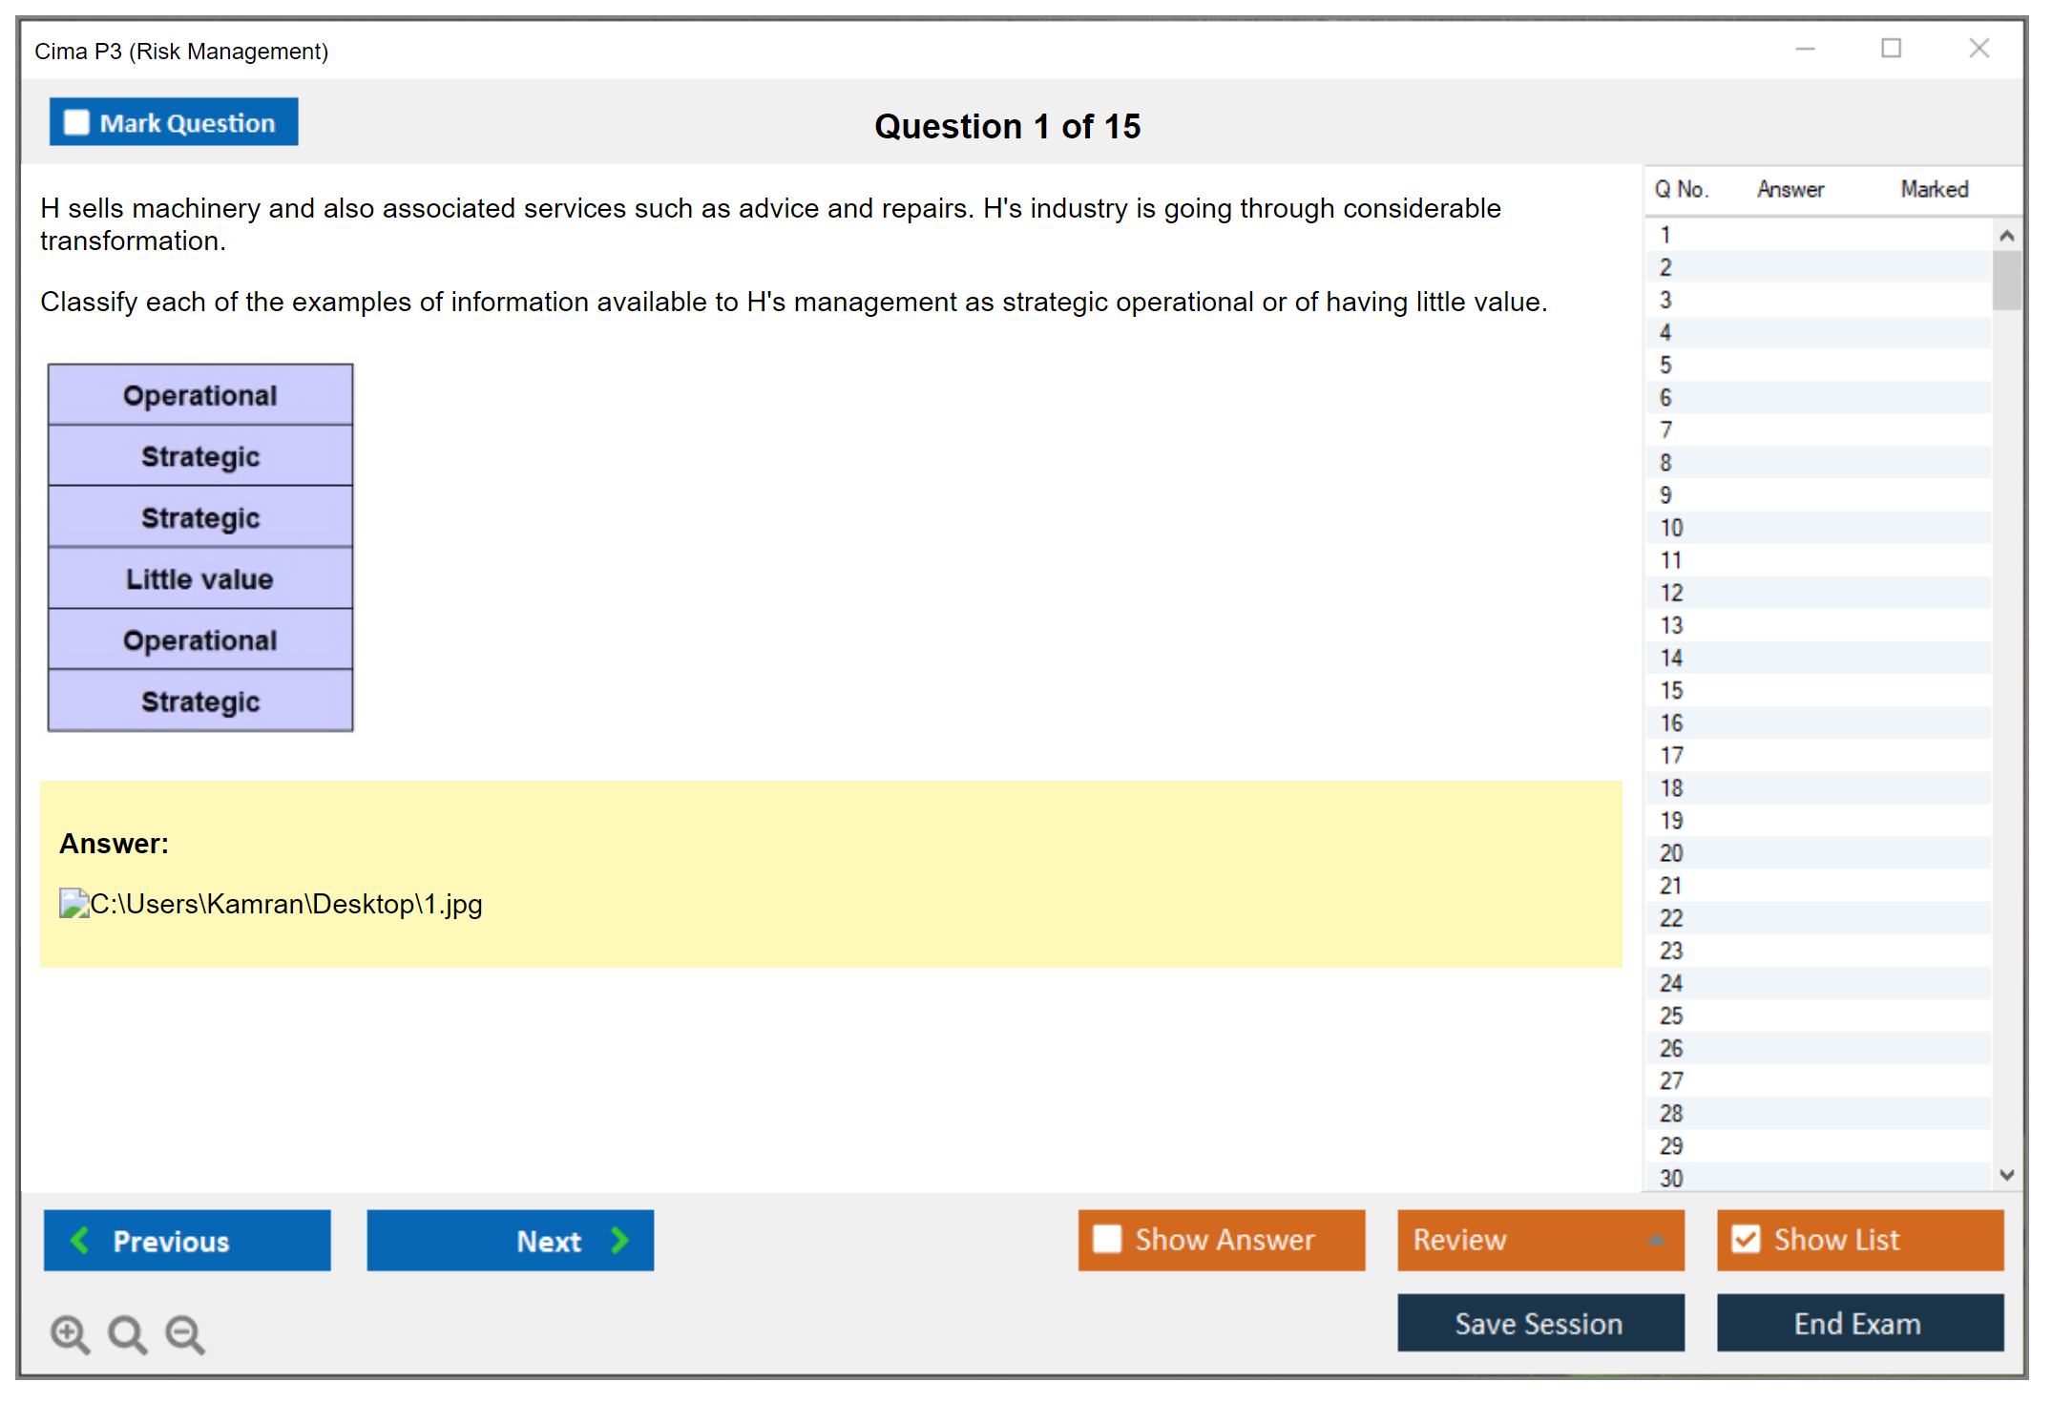This screenshot has width=2052, height=1403.
Task: Expand the Review dropdown arrow
Action: point(1656,1240)
